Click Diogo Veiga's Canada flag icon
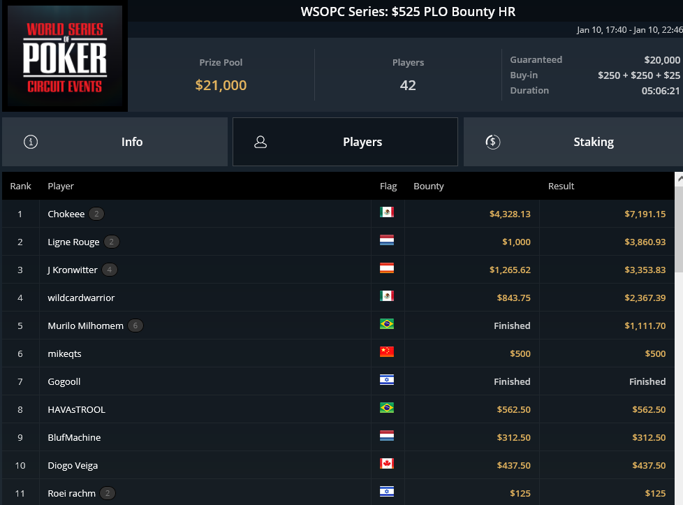The height and width of the screenshot is (505, 683). [x=386, y=463]
